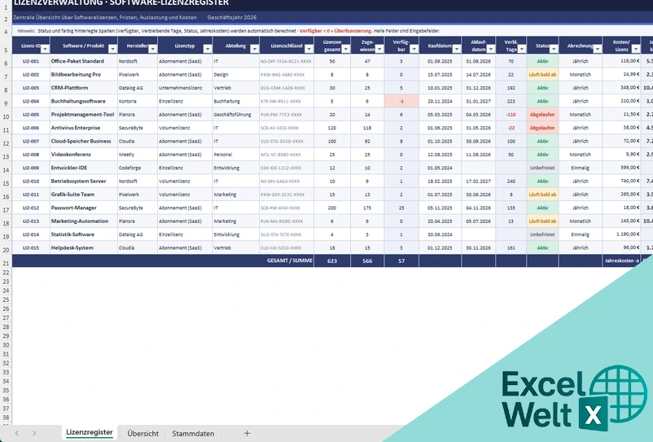
Task: Open the Verfügbar filter dropdown
Action: pos(414,49)
